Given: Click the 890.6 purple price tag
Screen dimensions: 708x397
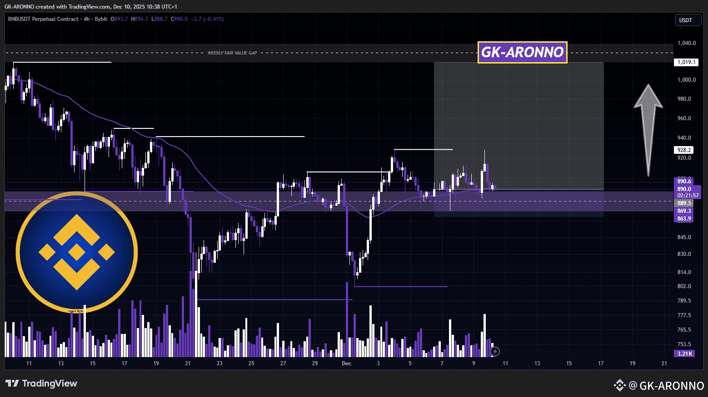Looking at the screenshot, I should click(684, 181).
